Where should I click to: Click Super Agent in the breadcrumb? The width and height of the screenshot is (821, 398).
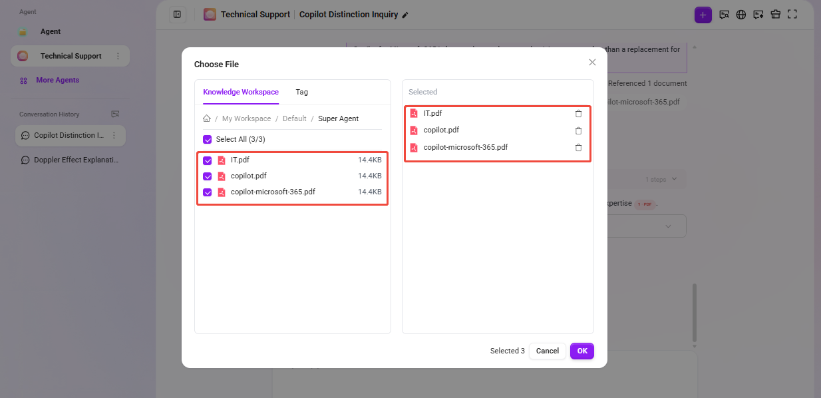339,118
